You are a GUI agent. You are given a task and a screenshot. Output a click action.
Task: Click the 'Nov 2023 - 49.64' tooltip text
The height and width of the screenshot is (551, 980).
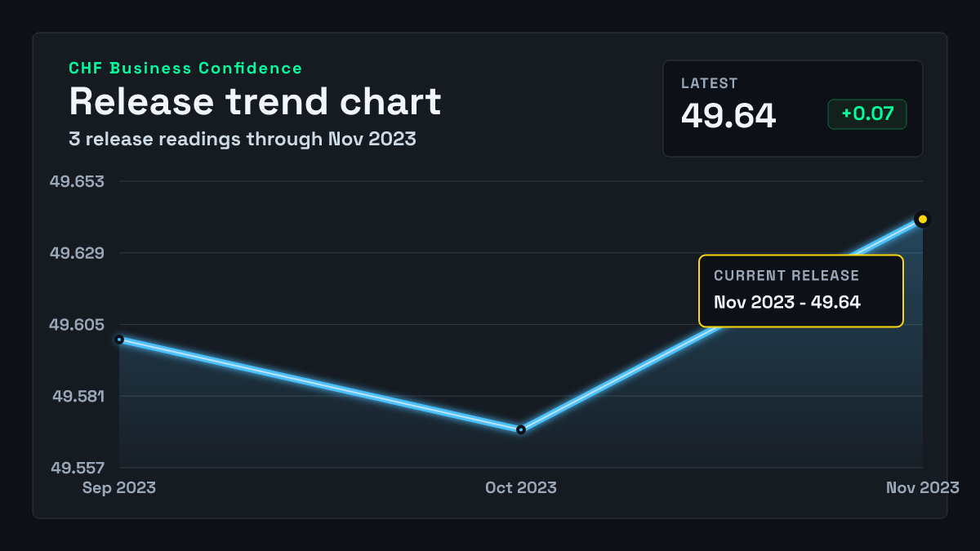tap(787, 302)
